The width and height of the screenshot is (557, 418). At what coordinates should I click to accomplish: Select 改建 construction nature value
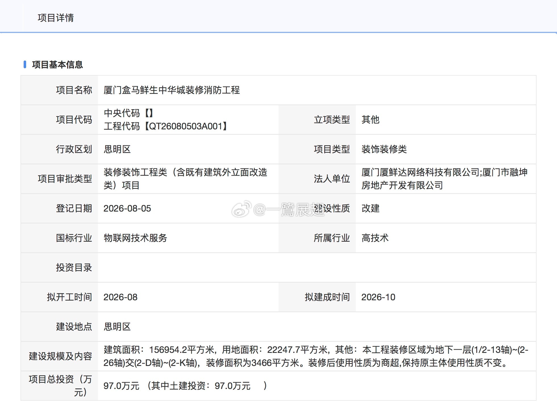click(371, 208)
